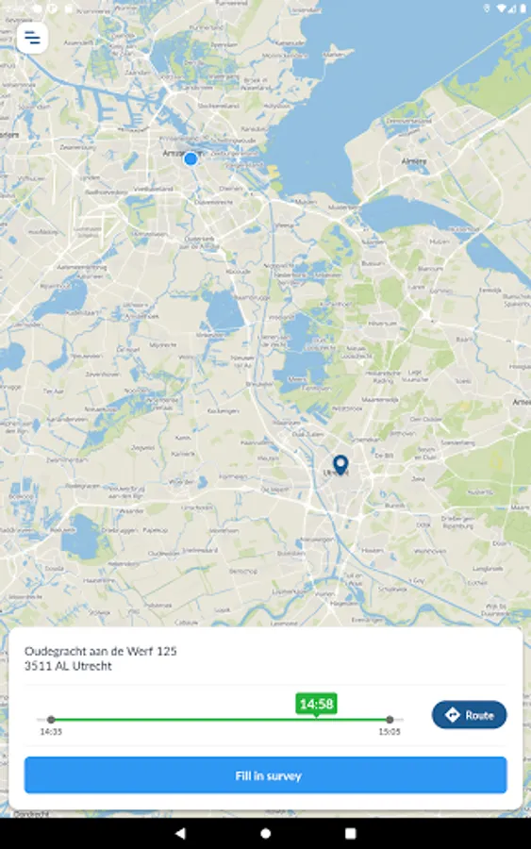Tap the battery status bar icon
Viewport: 531px width, 849px height.
click(x=523, y=8)
